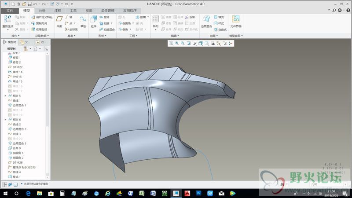The width and height of the screenshot is (352, 198).
Task: Select the 填充 fill tool
Action: (219, 17)
